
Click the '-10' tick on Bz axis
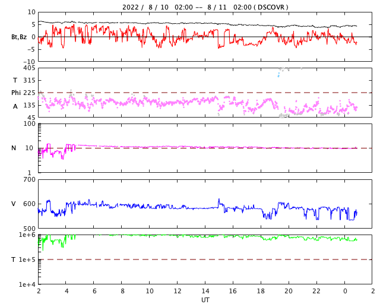click(x=30, y=62)
